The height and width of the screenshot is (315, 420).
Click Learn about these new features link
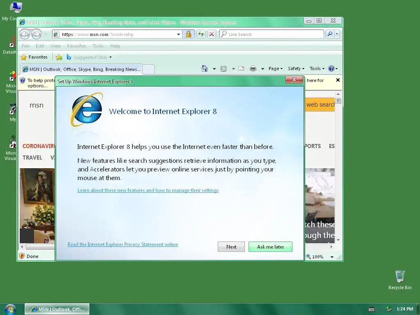point(148,190)
